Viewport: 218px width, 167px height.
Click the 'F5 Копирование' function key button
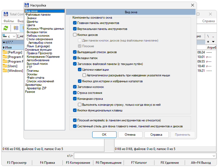coord(78,163)
